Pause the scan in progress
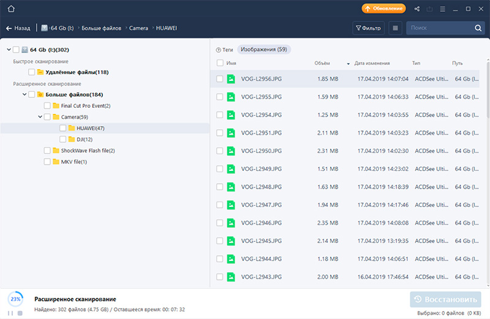This screenshot has width=490, height=319. tap(10, 313)
